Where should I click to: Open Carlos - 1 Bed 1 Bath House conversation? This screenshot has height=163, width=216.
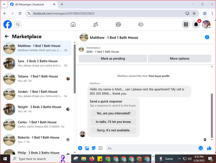point(37,125)
